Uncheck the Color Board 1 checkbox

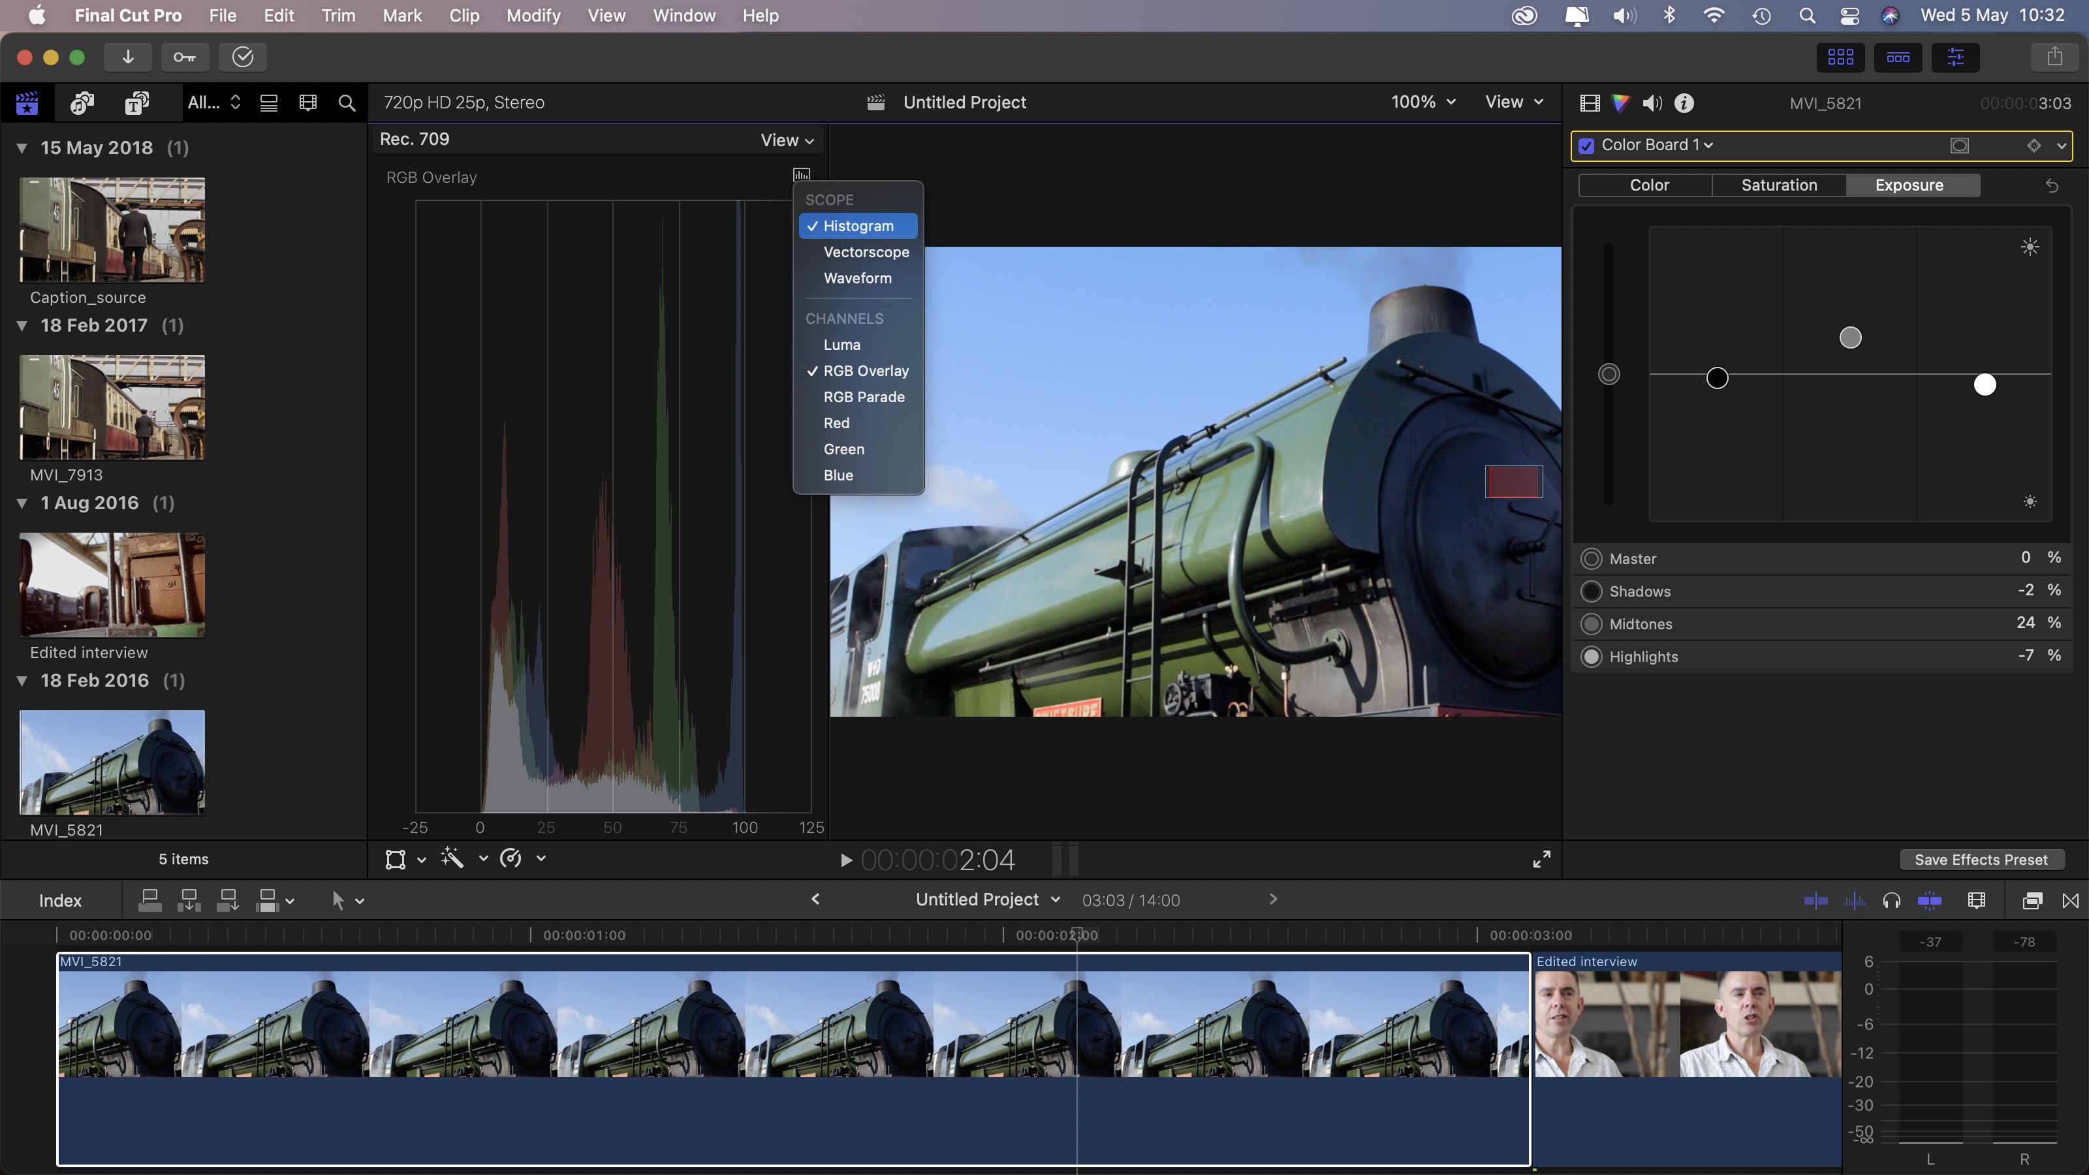coord(1587,145)
